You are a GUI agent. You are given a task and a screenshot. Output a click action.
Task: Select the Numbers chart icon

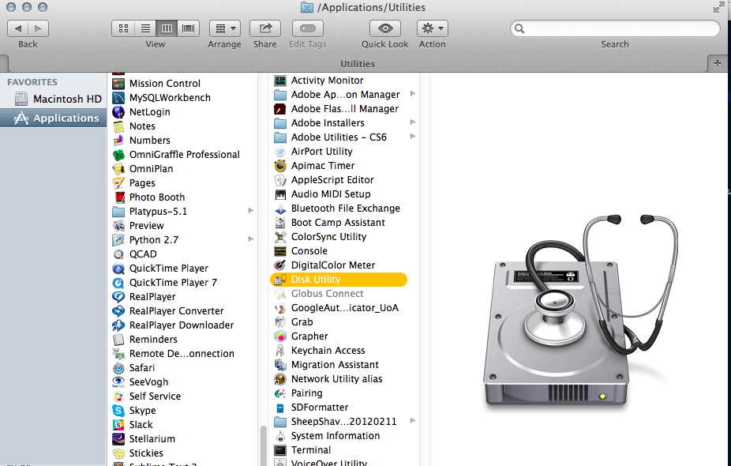pyautogui.click(x=118, y=141)
